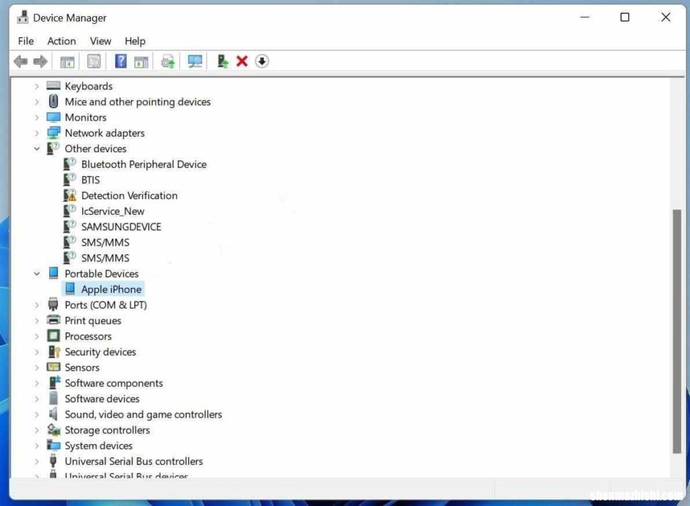Image resolution: width=690 pixels, height=506 pixels.
Task: Open the Help menu
Action: point(135,41)
